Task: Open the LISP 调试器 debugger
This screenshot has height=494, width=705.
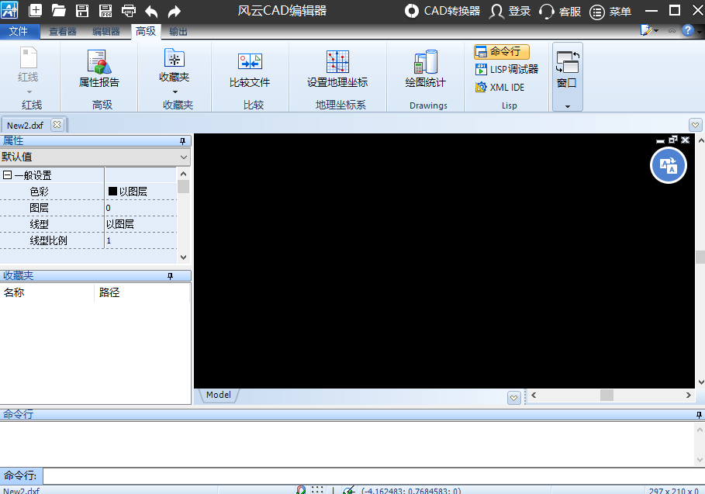Action: point(506,69)
